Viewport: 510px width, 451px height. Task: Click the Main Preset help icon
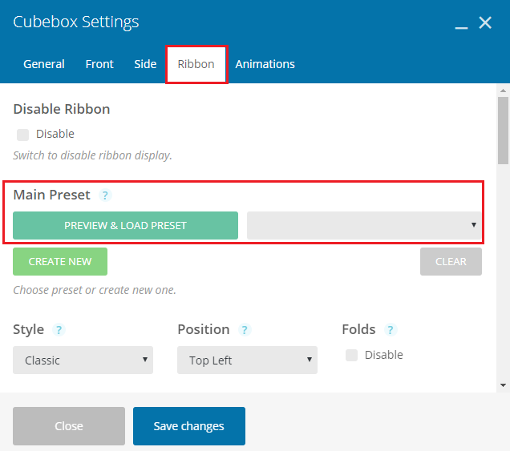tap(105, 195)
